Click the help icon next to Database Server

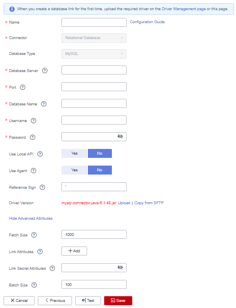(45, 70)
